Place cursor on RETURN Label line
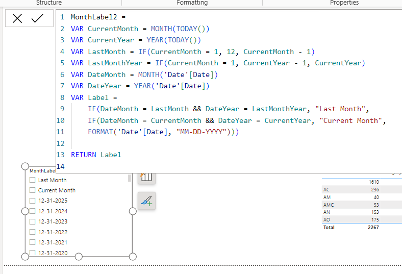This screenshot has width=402, height=274. (96, 155)
